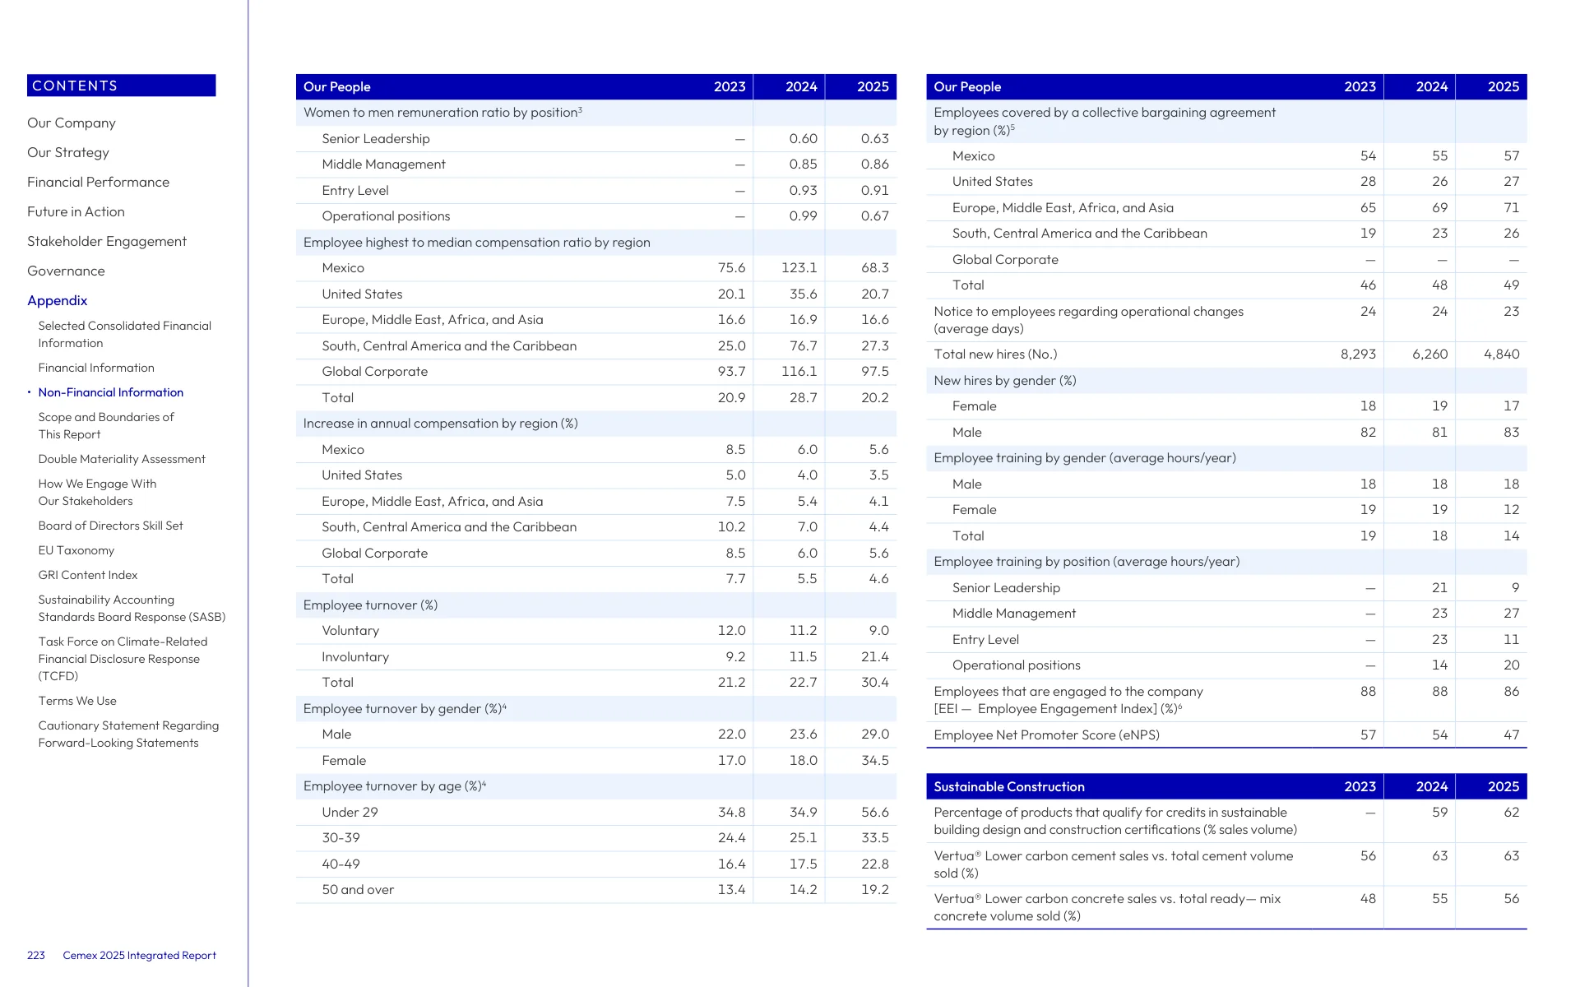Navigate to the Governance section
This screenshot has height=987, width=1580.
point(66,271)
